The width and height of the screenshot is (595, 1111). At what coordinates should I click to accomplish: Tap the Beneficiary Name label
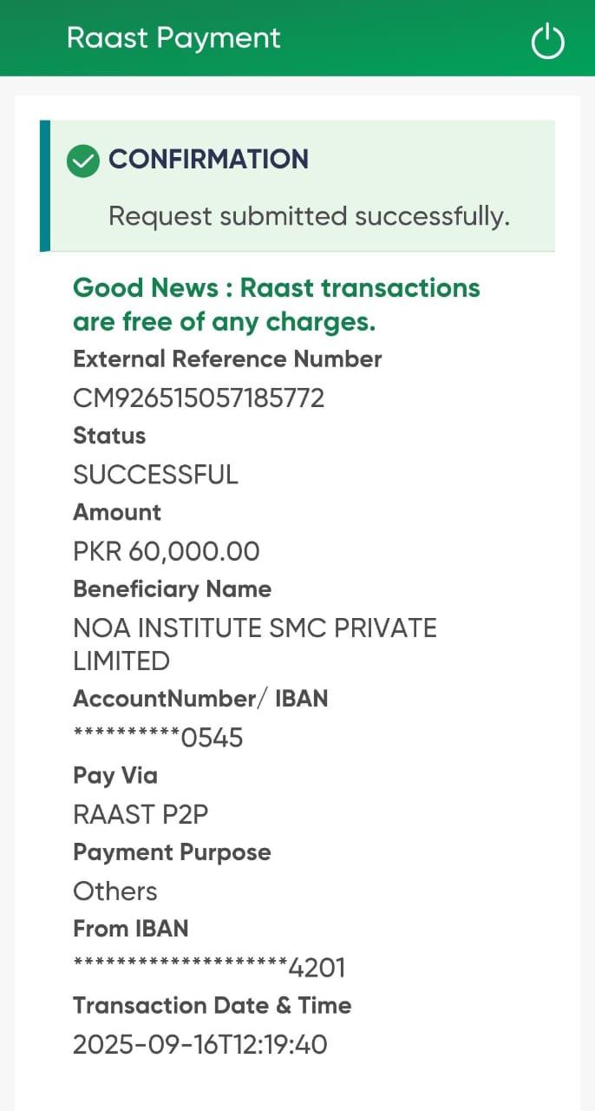click(x=172, y=589)
